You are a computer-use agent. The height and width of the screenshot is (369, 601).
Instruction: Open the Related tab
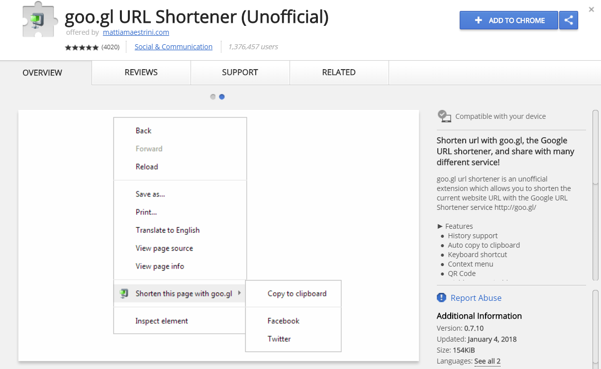point(338,73)
